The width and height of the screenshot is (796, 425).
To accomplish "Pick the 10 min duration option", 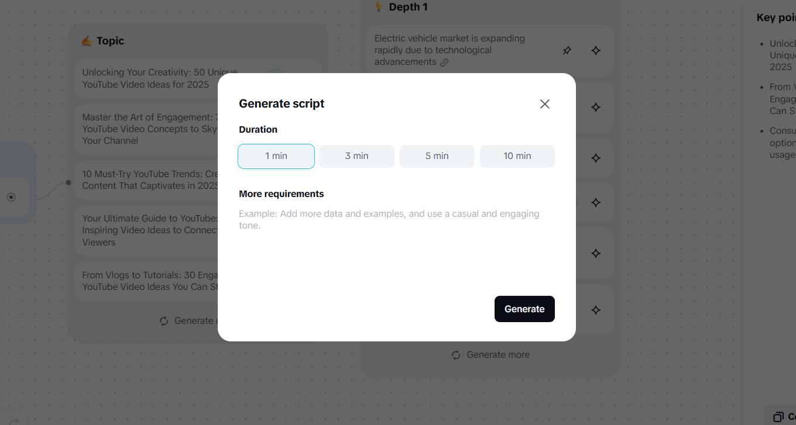I will [517, 156].
